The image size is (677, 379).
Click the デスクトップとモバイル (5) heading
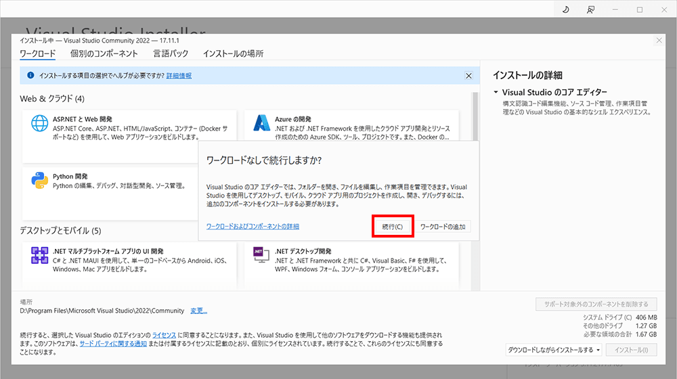[60, 231]
